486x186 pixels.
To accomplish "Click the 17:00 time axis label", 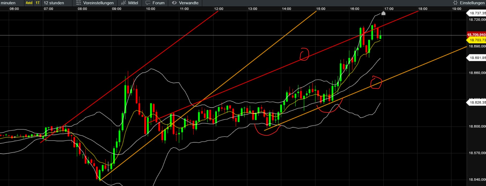I will 389,9.
